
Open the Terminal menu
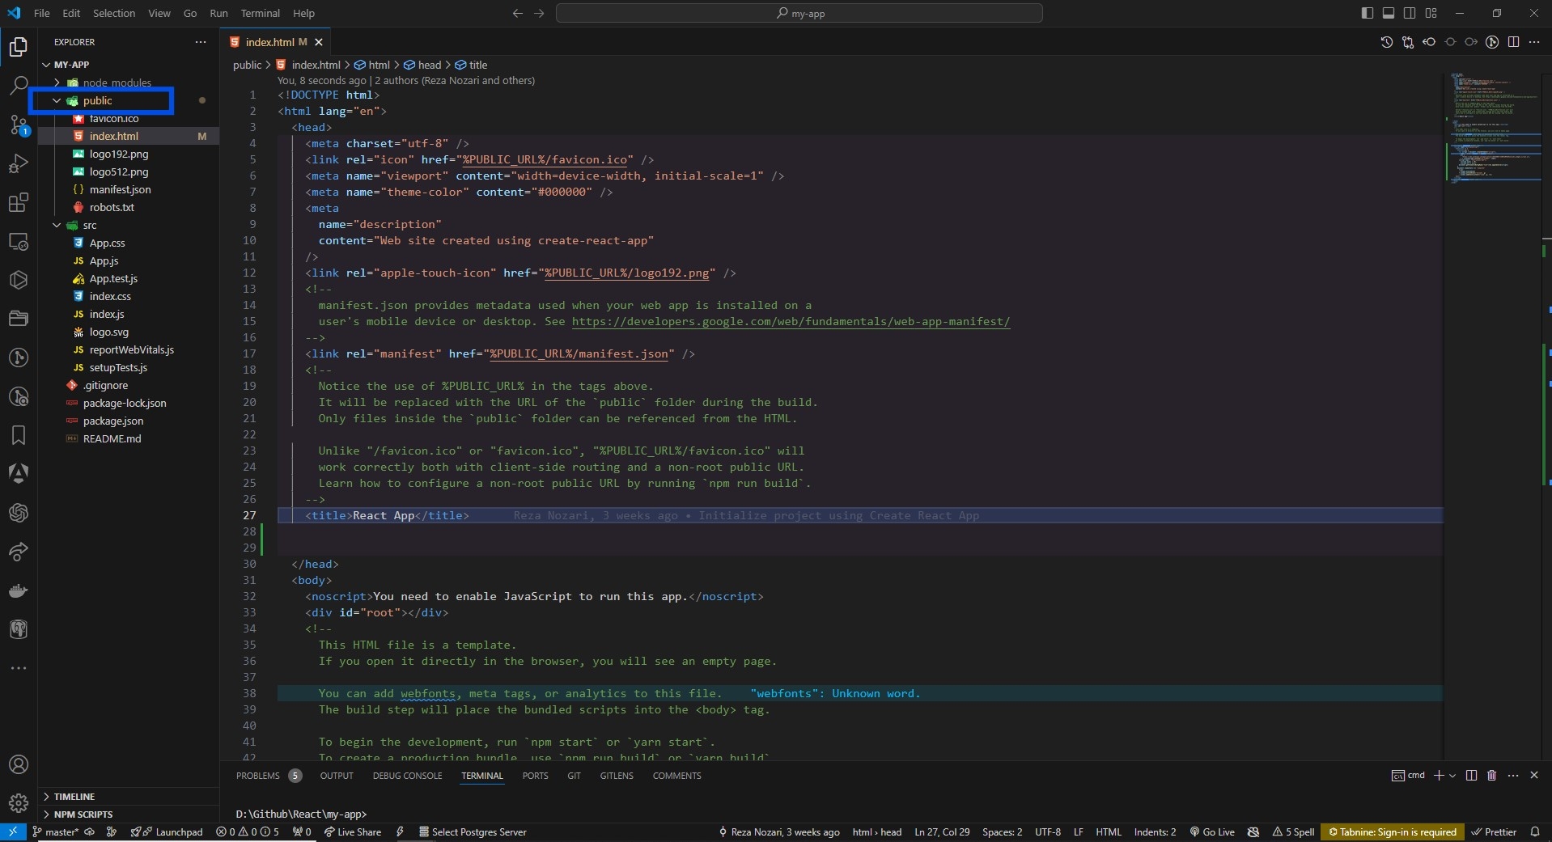coord(259,13)
